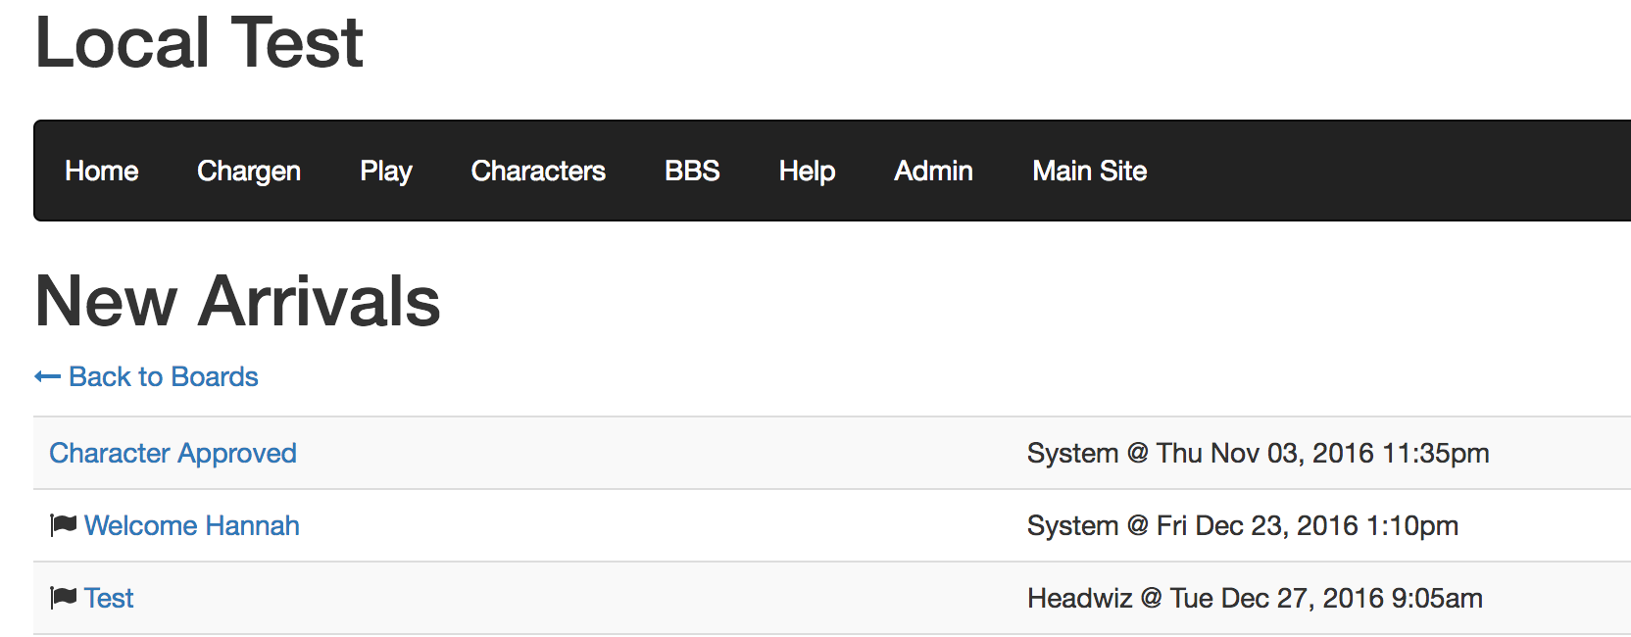This screenshot has width=1631, height=637.
Task: Click the Headwiz Dec 27 2016 timestamp
Action: coord(1255,598)
